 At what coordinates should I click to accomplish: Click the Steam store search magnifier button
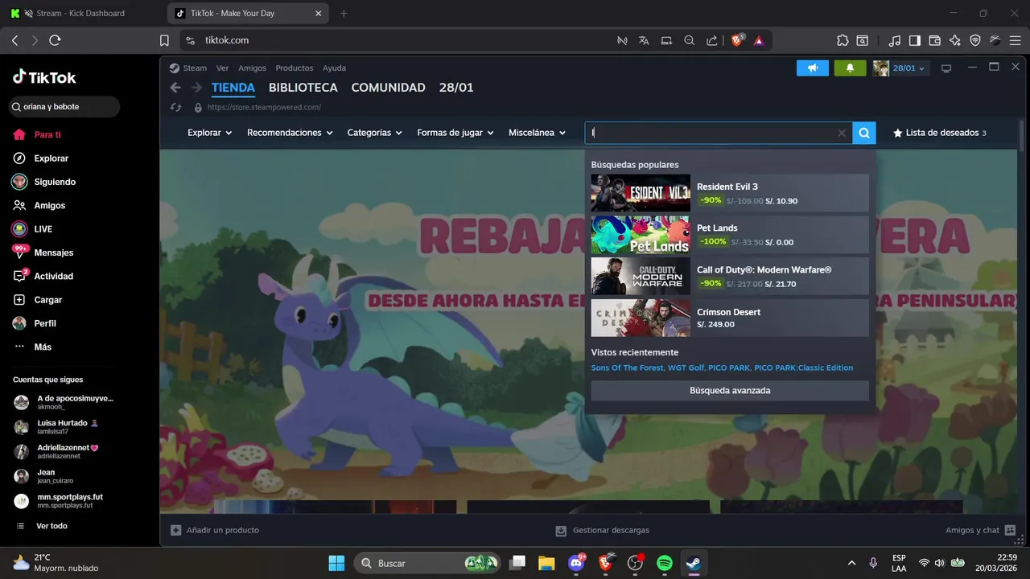(x=863, y=133)
